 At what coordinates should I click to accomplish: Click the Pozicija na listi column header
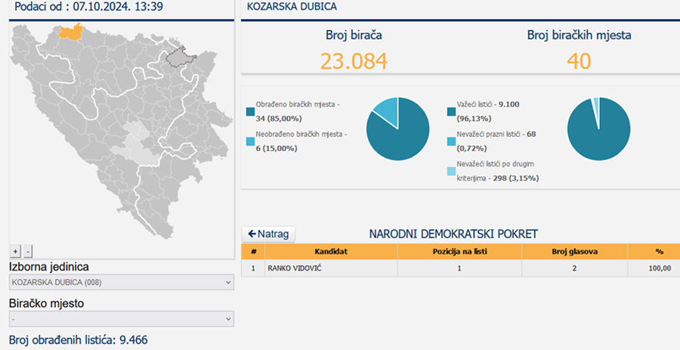click(x=459, y=251)
